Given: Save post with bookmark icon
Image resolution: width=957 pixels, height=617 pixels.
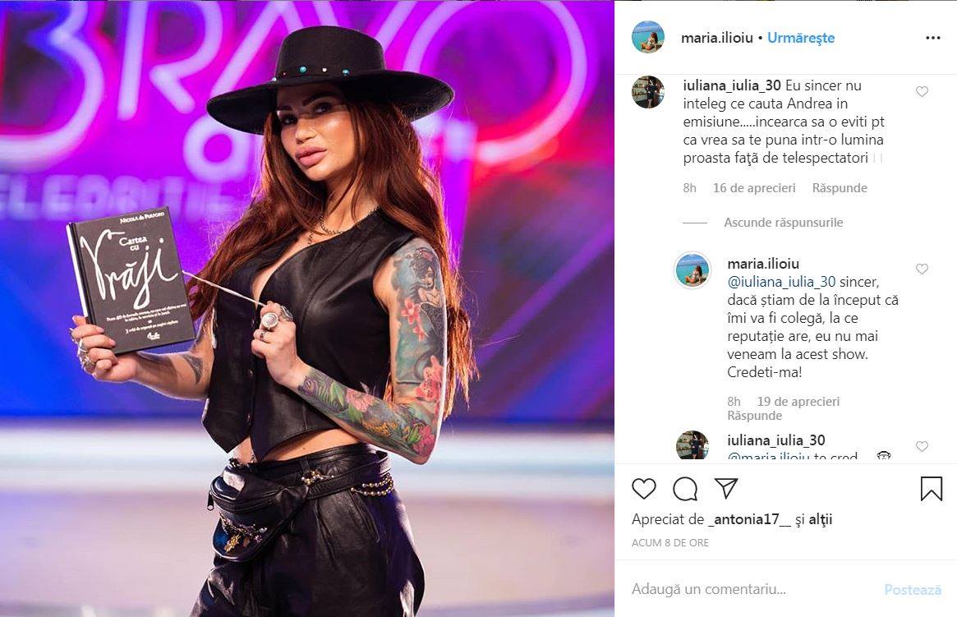Looking at the screenshot, I should (931, 489).
